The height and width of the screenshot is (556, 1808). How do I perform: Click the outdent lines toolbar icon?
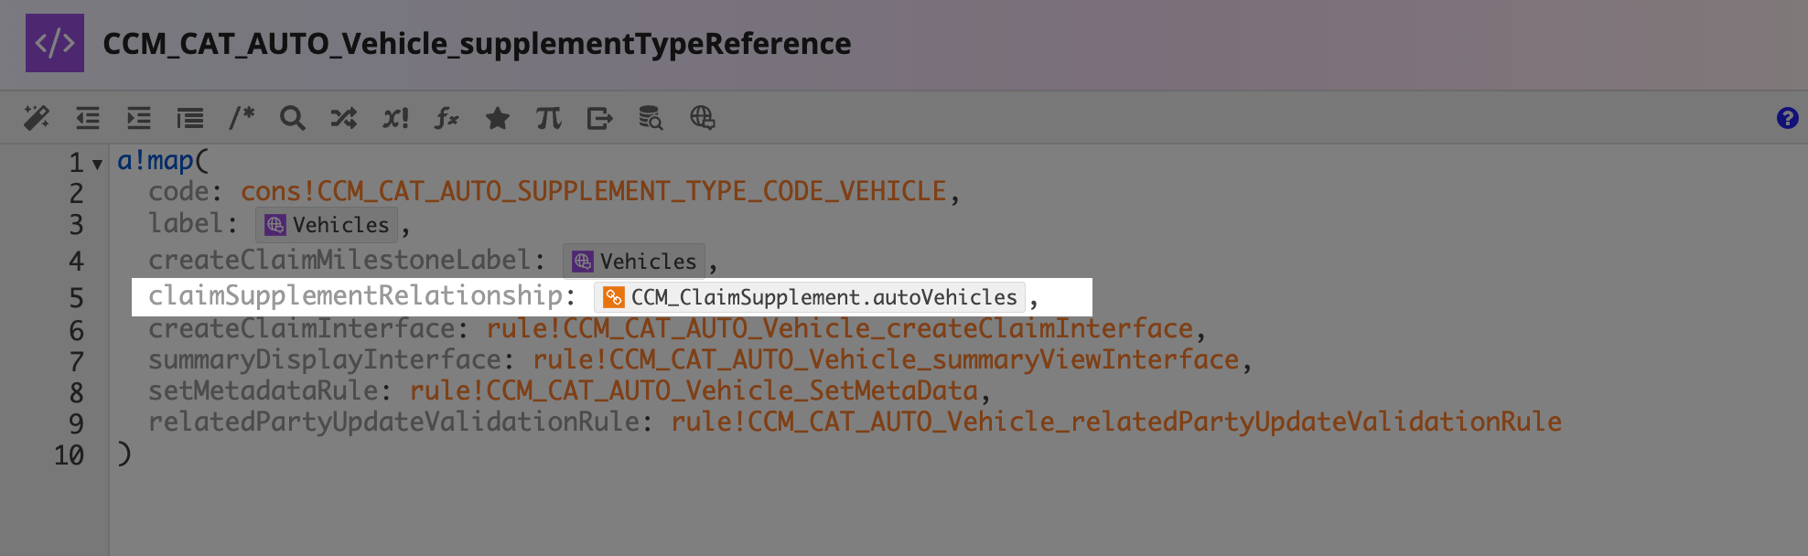click(x=88, y=118)
